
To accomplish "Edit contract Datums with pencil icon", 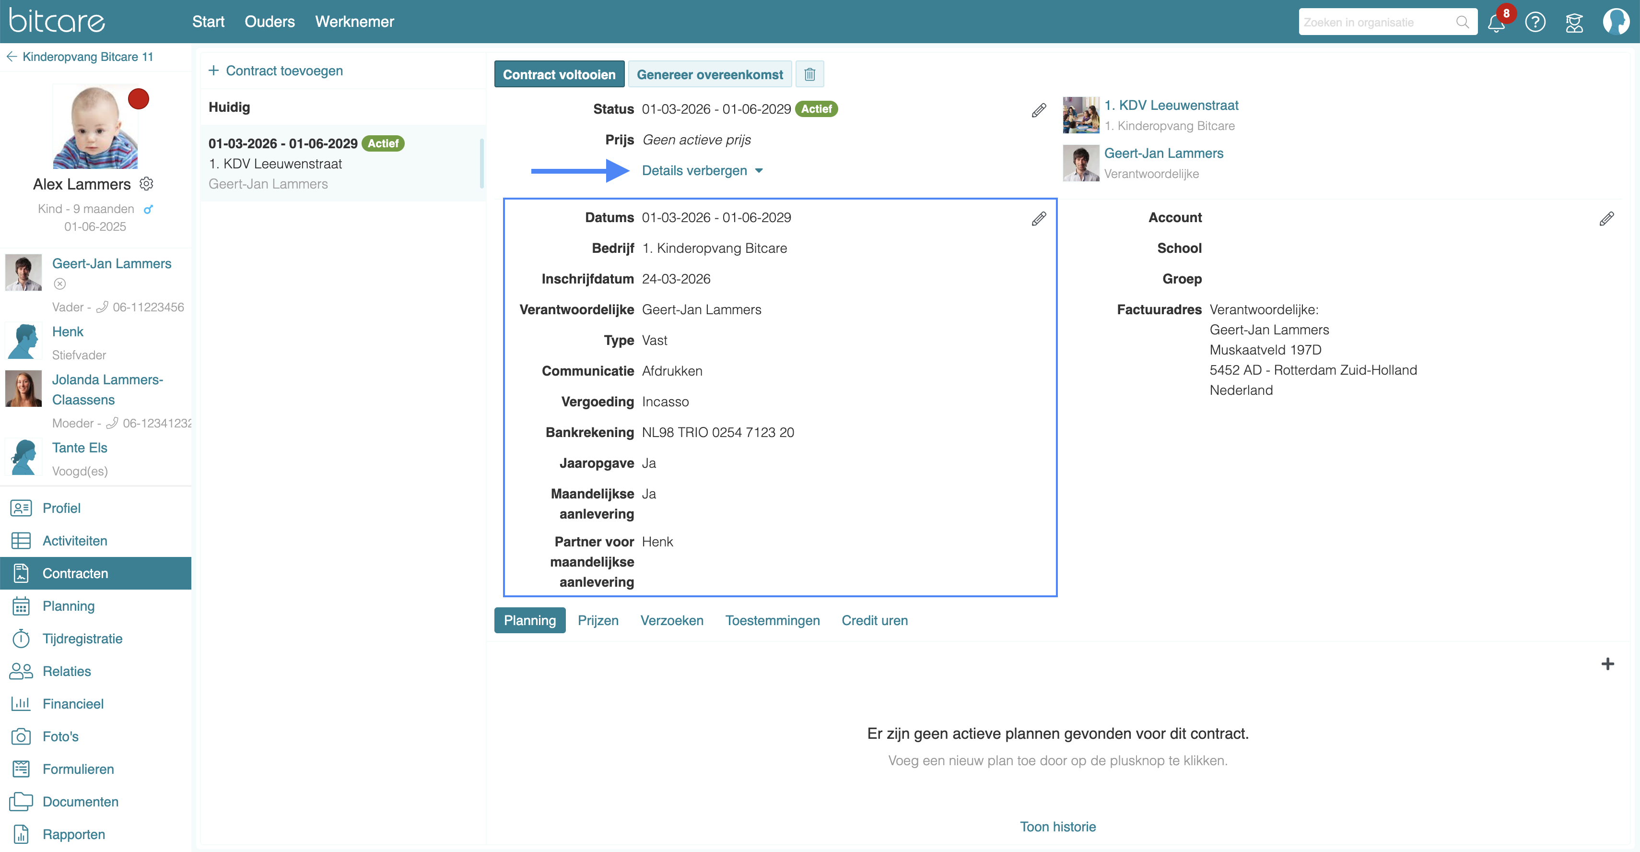I will coord(1038,219).
